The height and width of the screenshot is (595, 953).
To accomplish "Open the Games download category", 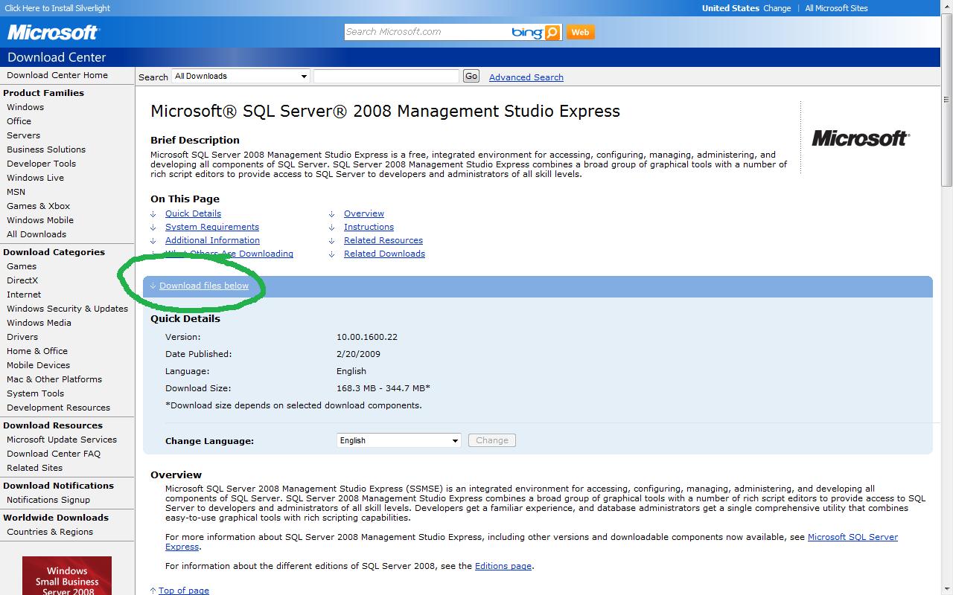I will (22, 266).
